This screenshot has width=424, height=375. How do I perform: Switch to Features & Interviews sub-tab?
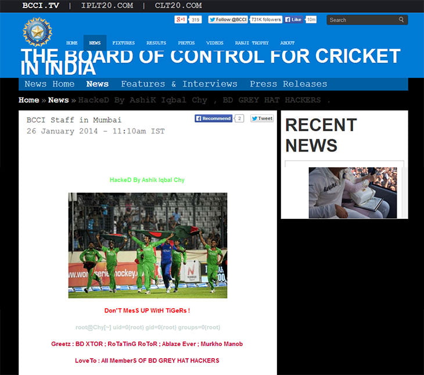pyautogui.click(x=179, y=84)
